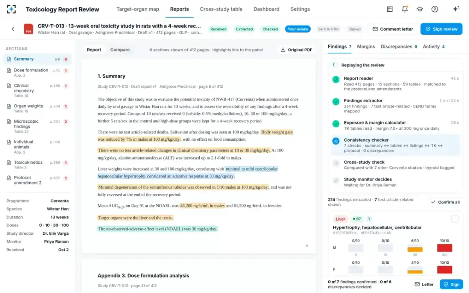
Task: Tick the Liver hypertrophy finding checkbox
Action: click(455, 219)
